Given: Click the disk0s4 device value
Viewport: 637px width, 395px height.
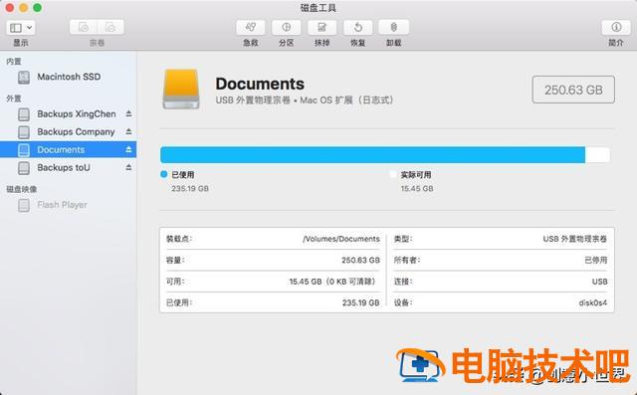Looking at the screenshot, I should (593, 302).
